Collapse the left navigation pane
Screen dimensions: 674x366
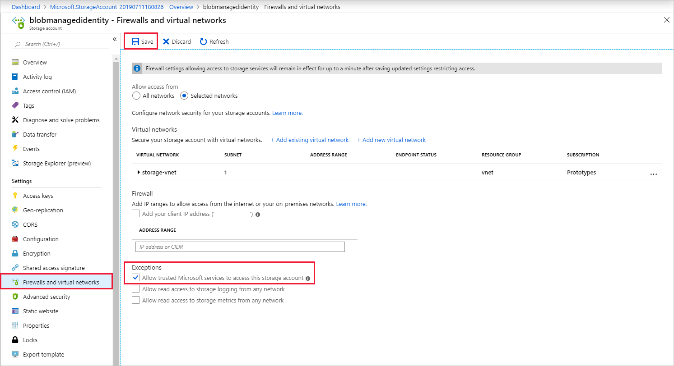coord(114,39)
